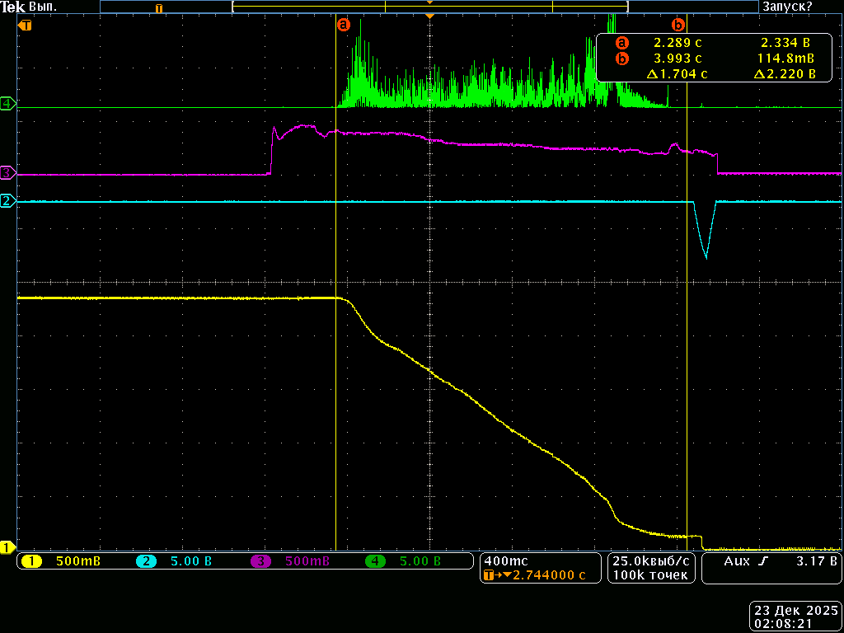Click the Вып. acquisition status label
The height and width of the screenshot is (633, 844).
coord(43,7)
